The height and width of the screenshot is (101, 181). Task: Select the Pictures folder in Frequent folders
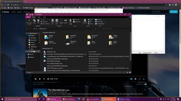click(x=113, y=37)
